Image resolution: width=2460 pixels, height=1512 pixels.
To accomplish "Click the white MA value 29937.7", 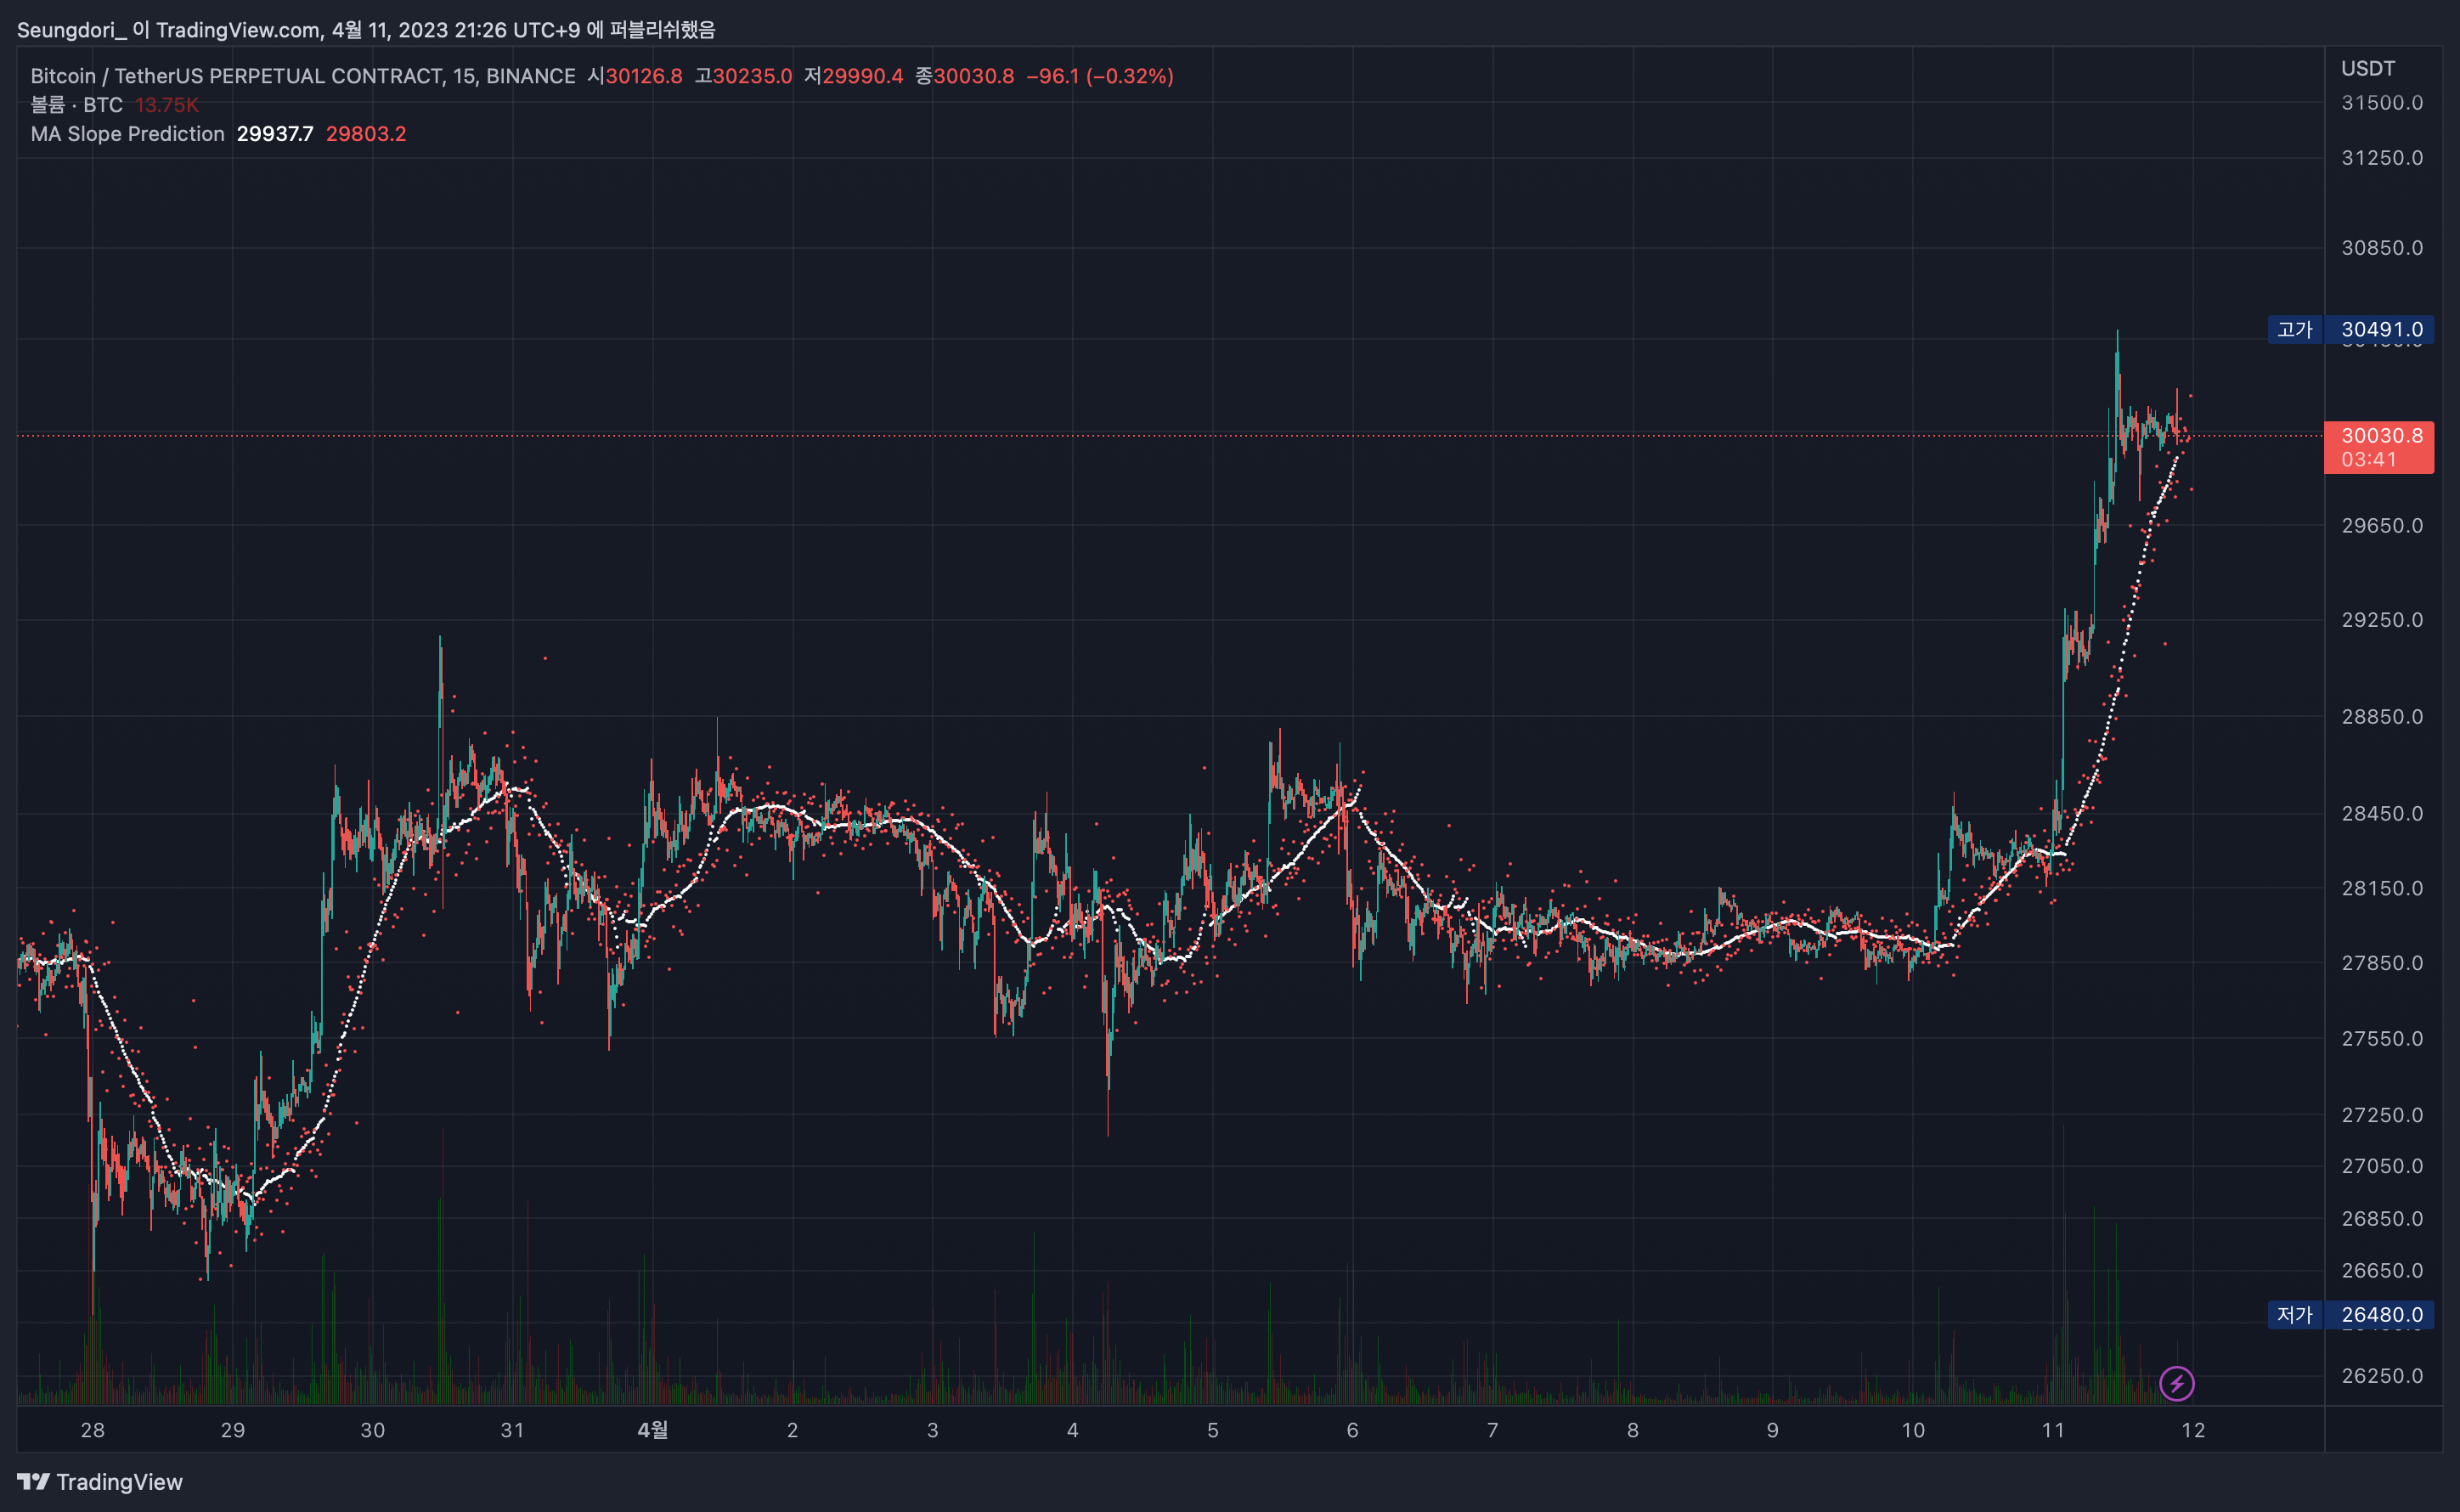I will (275, 134).
